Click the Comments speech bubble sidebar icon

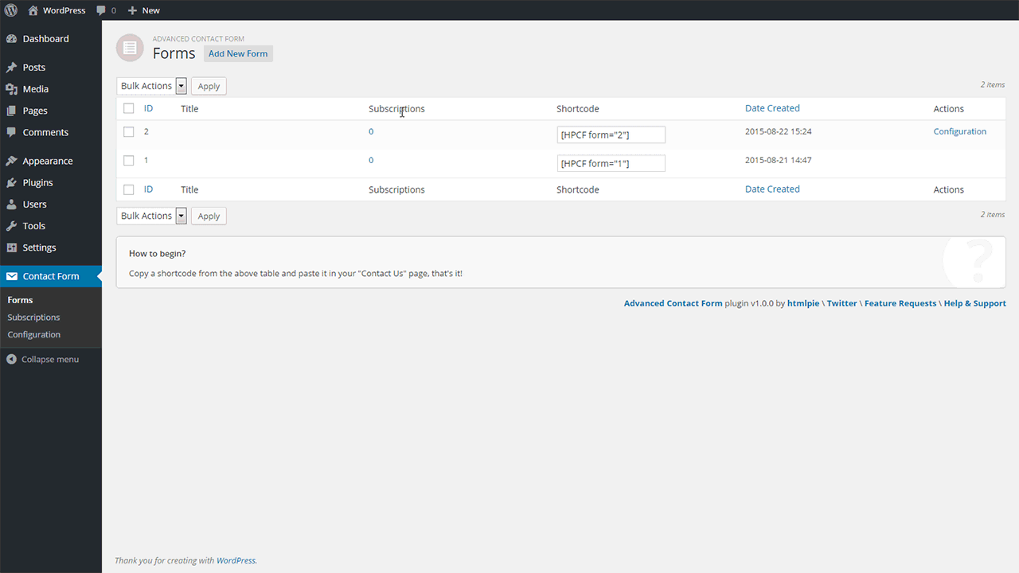pos(11,132)
